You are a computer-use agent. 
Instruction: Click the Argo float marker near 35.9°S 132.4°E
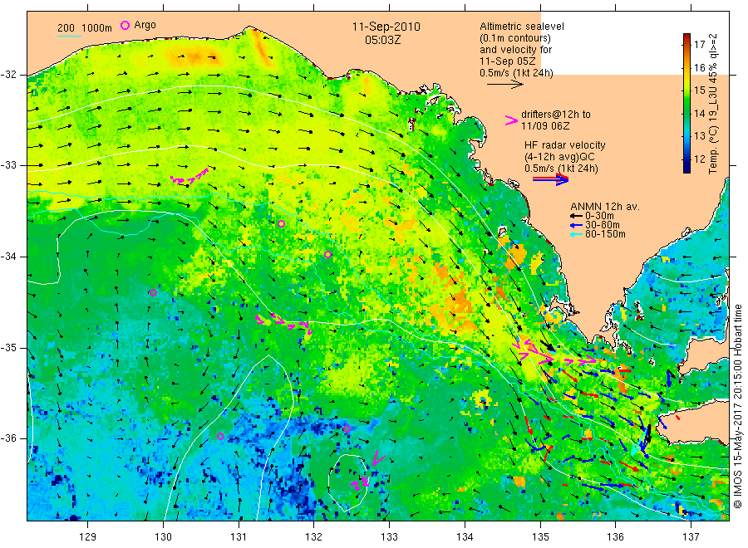click(347, 429)
